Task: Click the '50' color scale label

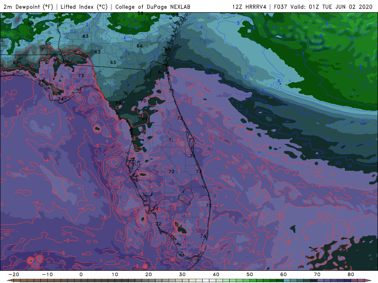Action: click(250, 275)
